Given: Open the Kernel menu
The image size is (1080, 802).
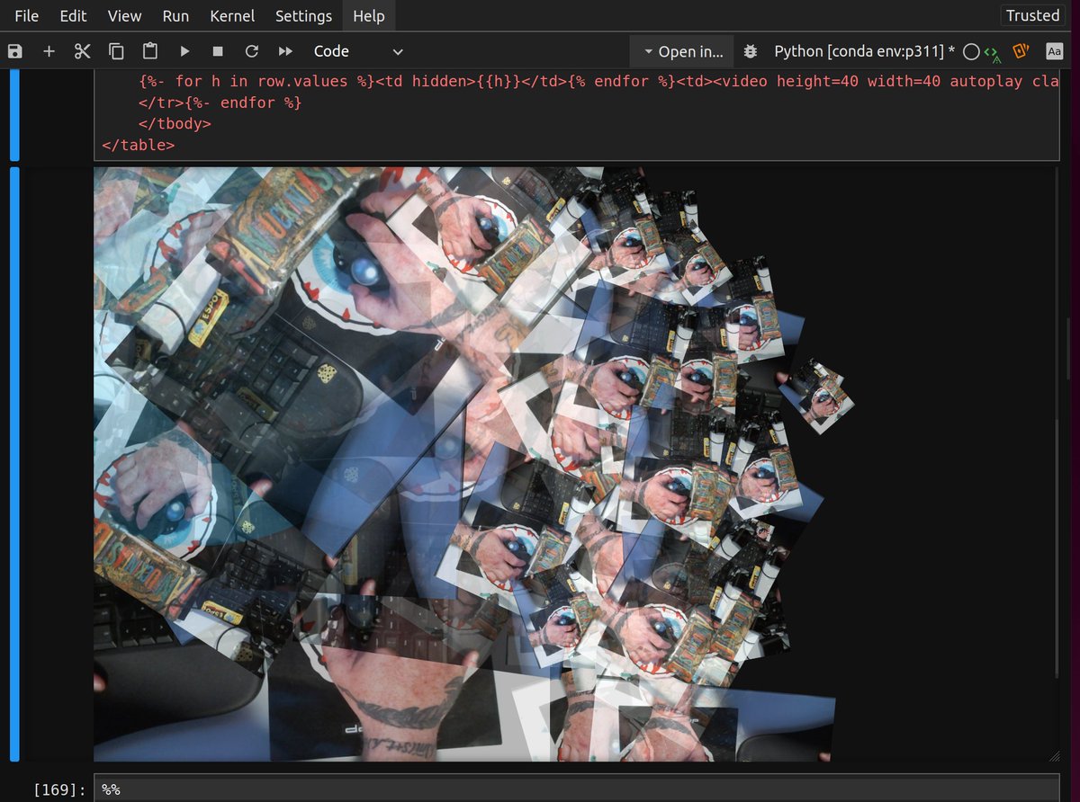Looking at the screenshot, I should 232,15.
